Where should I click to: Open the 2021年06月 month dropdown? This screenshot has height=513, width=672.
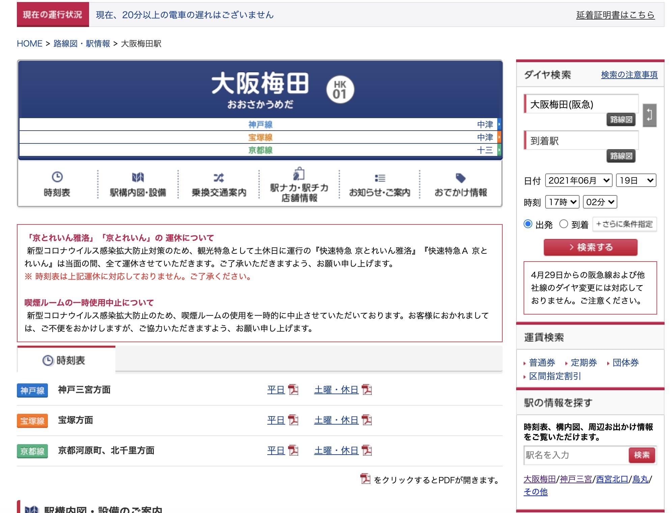pyautogui.click(x=579, y=180)
